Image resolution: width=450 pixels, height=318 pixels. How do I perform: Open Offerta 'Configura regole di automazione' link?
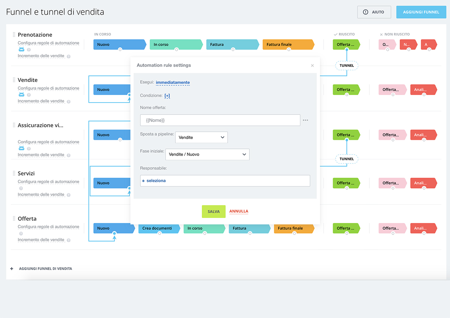[48, 227]
